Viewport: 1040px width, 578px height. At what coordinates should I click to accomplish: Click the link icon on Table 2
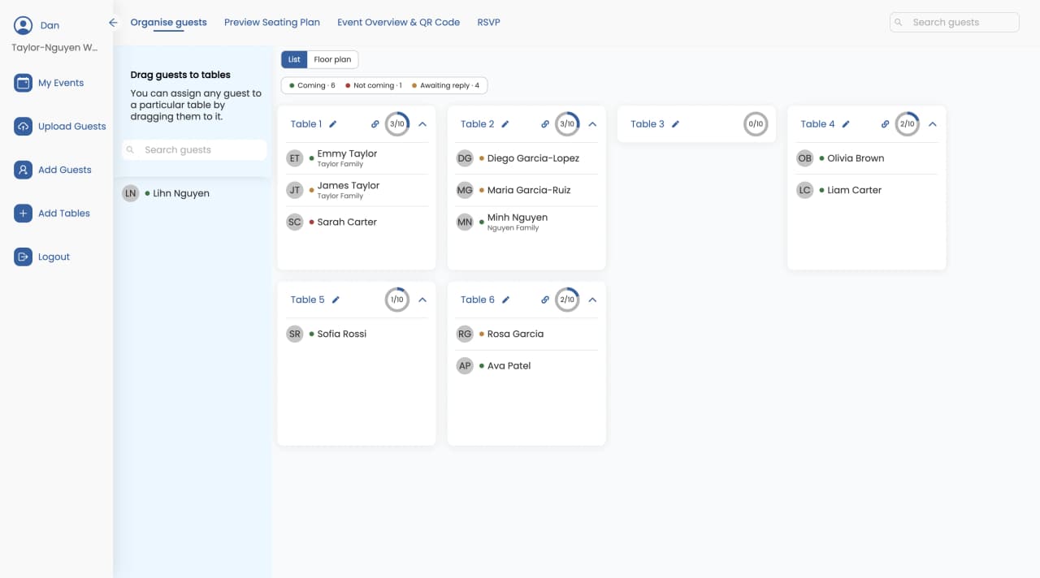pyautogui.click(x=545, y=124)
